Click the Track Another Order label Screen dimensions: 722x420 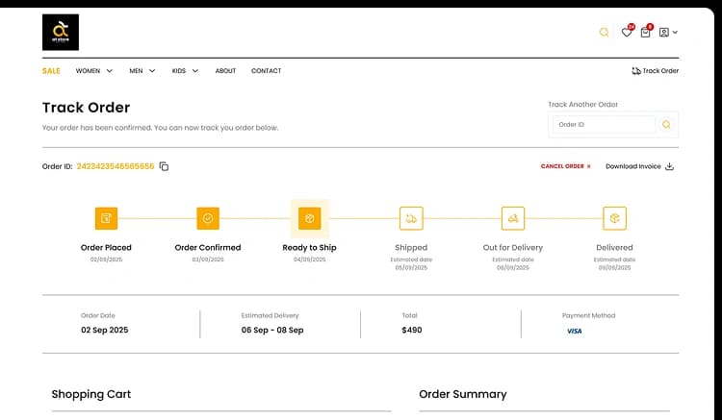click(583, 105)
